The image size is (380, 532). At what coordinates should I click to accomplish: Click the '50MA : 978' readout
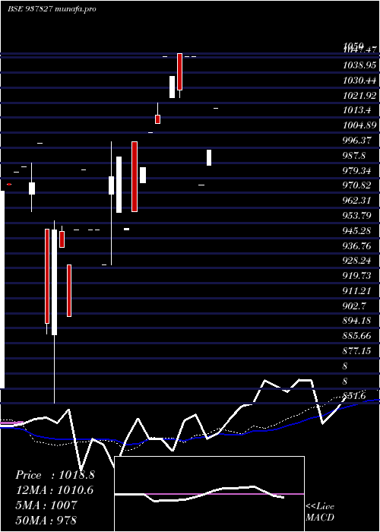[x=46, y=520]
